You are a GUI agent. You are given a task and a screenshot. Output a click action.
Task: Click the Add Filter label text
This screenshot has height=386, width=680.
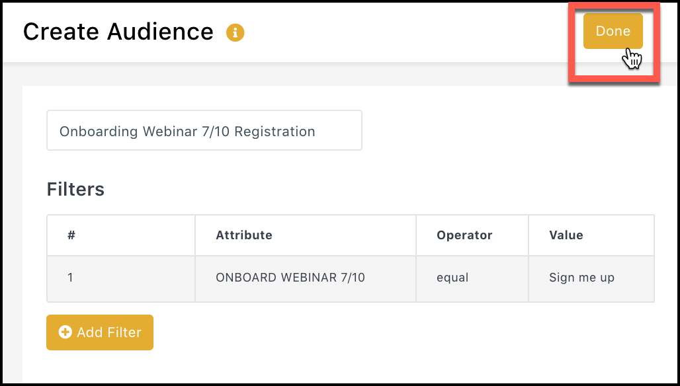click(109, 332)
